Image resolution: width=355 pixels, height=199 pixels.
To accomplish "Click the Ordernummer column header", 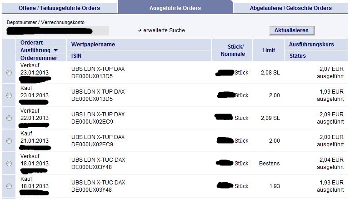I will 39,58.
